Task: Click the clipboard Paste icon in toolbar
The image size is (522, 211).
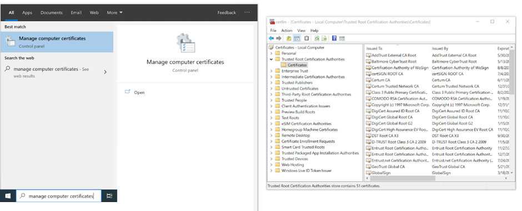Action: 307,38
